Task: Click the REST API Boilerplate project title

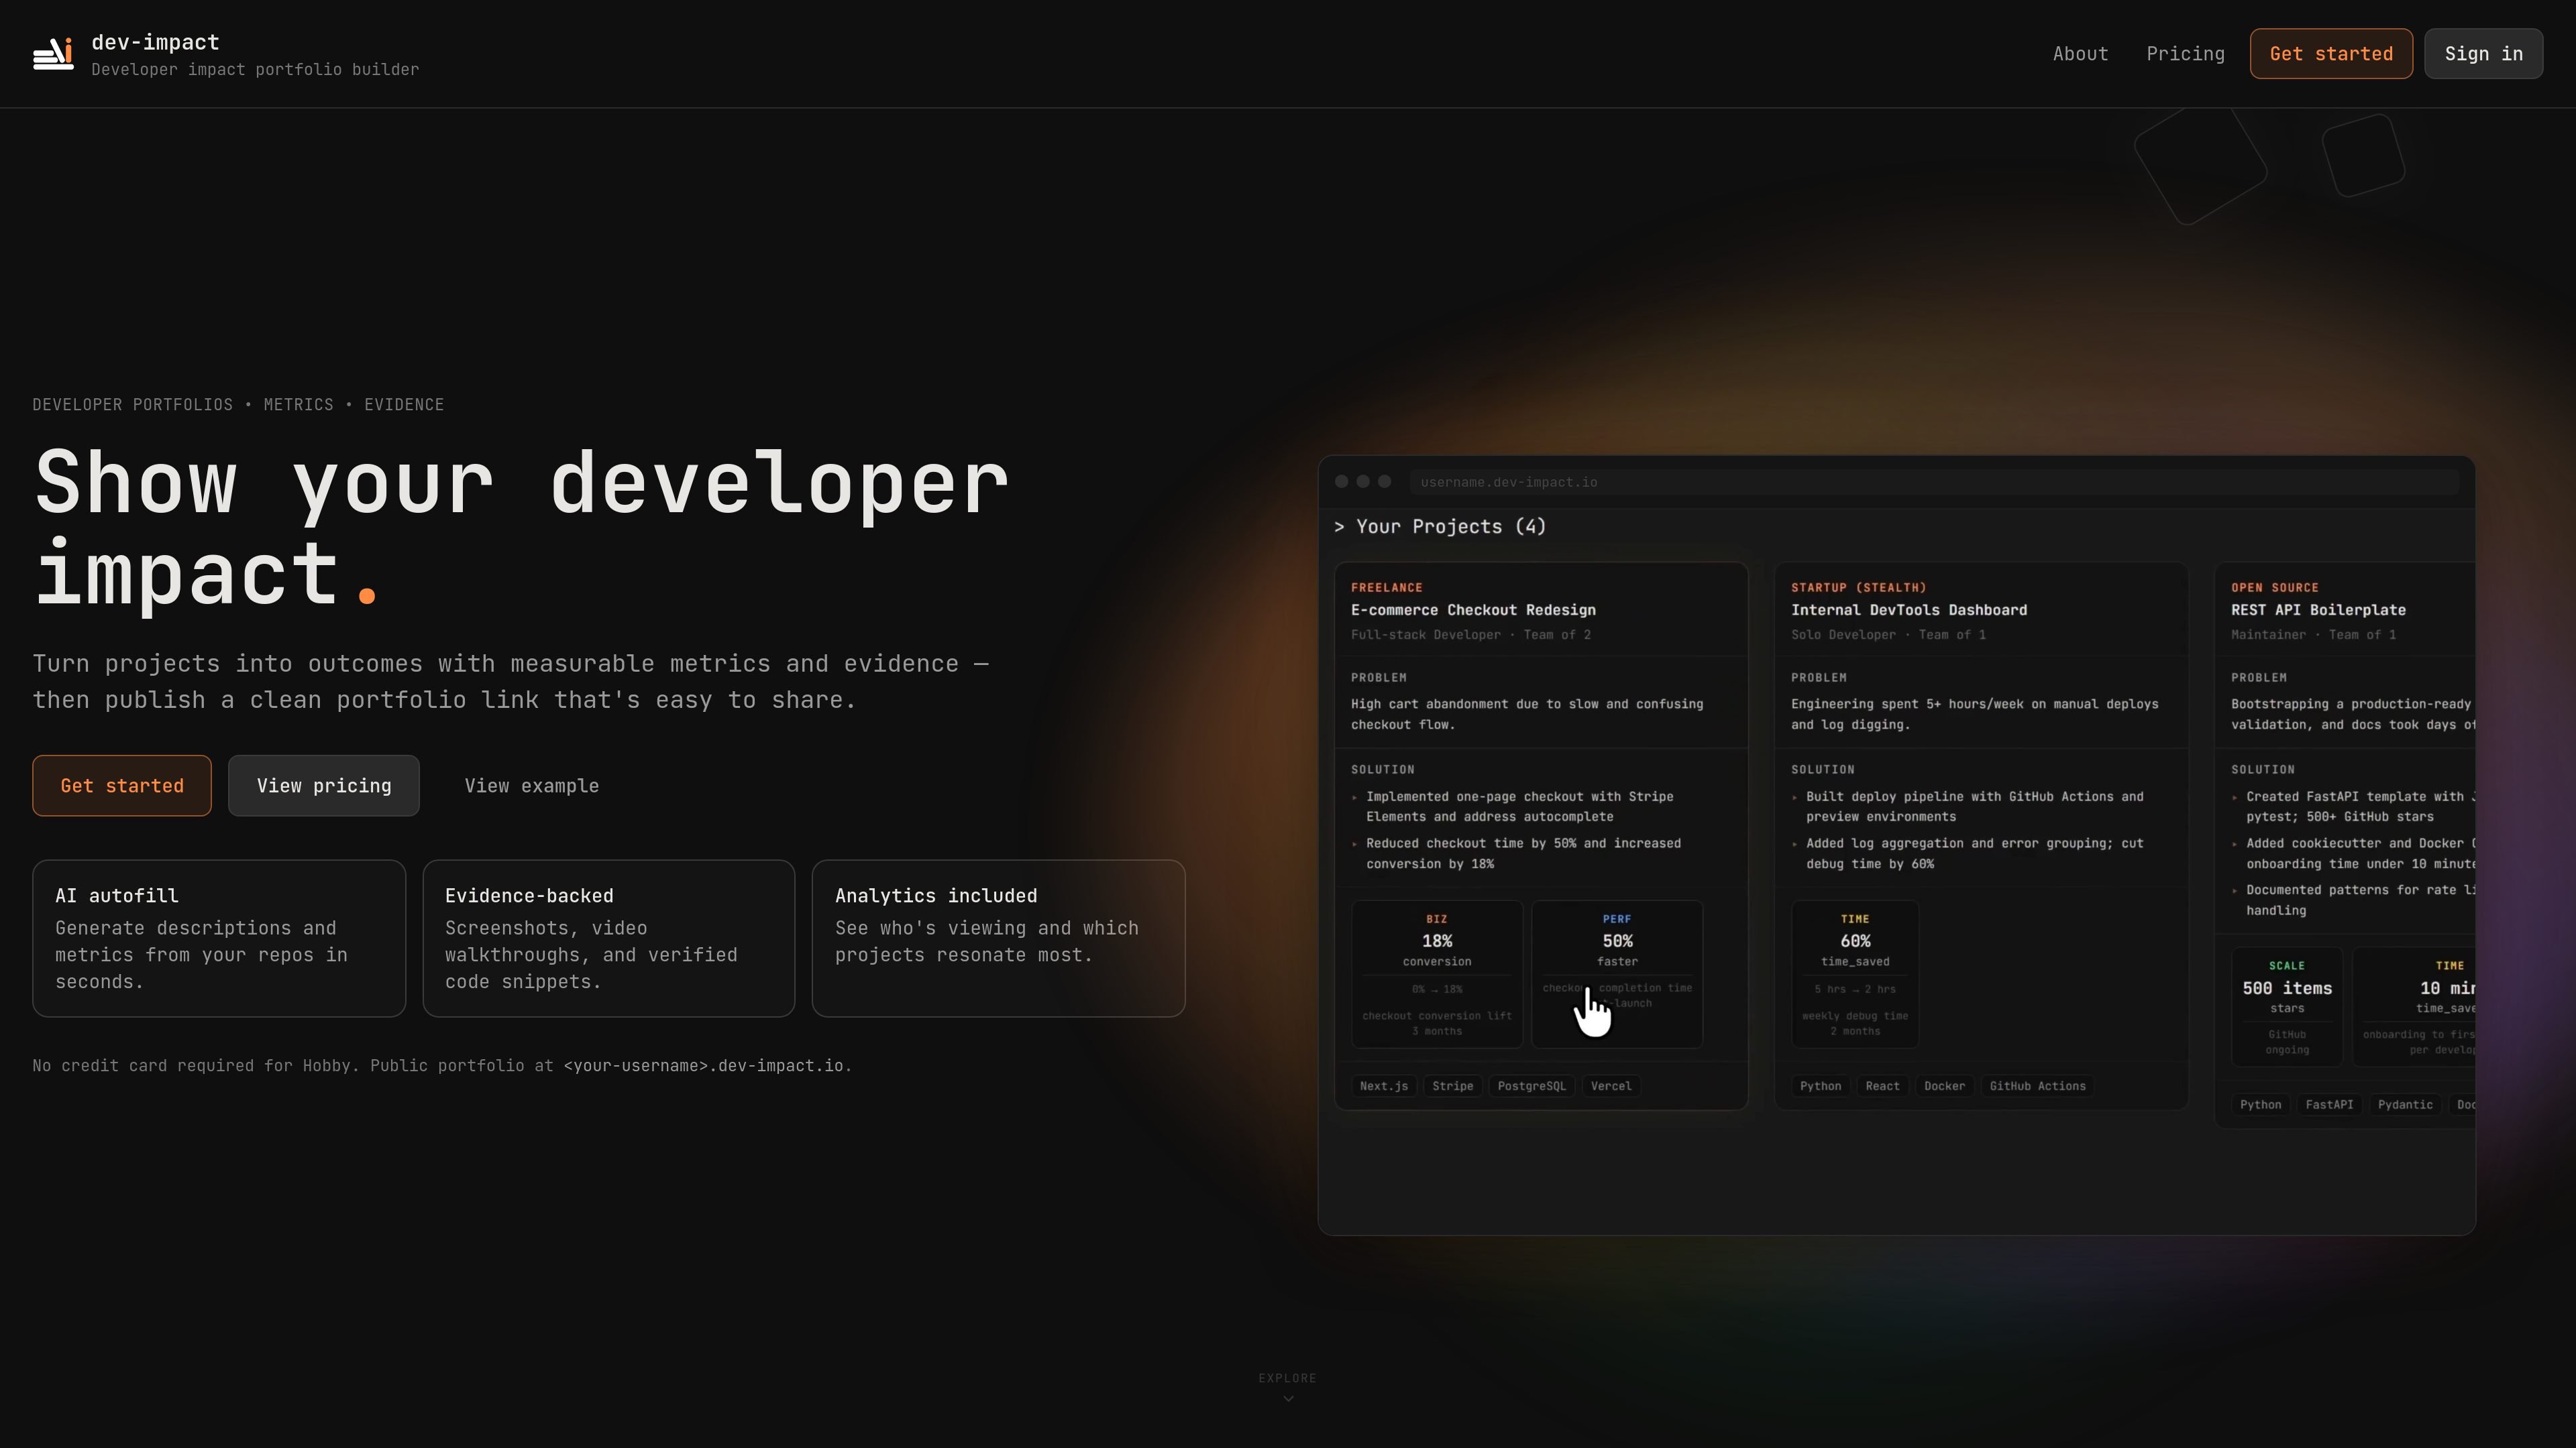Action: (x=2318, y=609)
